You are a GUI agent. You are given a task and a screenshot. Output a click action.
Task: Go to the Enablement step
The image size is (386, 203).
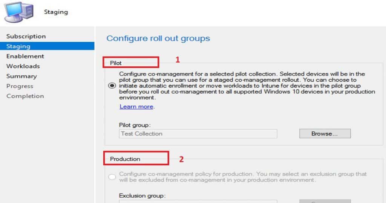click(25, 56)
